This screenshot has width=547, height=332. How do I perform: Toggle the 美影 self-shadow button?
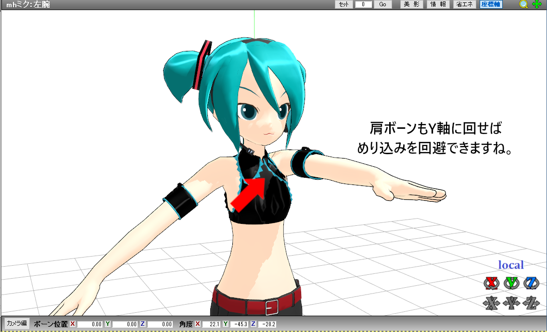[412, 4]
